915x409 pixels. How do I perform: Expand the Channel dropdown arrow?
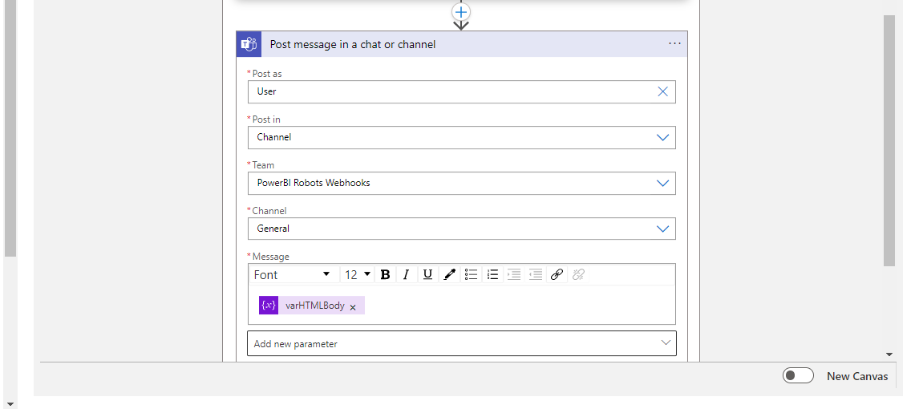click(663, 229)
